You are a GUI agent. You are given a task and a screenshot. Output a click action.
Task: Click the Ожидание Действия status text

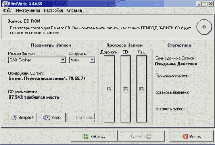pos(176,64)
